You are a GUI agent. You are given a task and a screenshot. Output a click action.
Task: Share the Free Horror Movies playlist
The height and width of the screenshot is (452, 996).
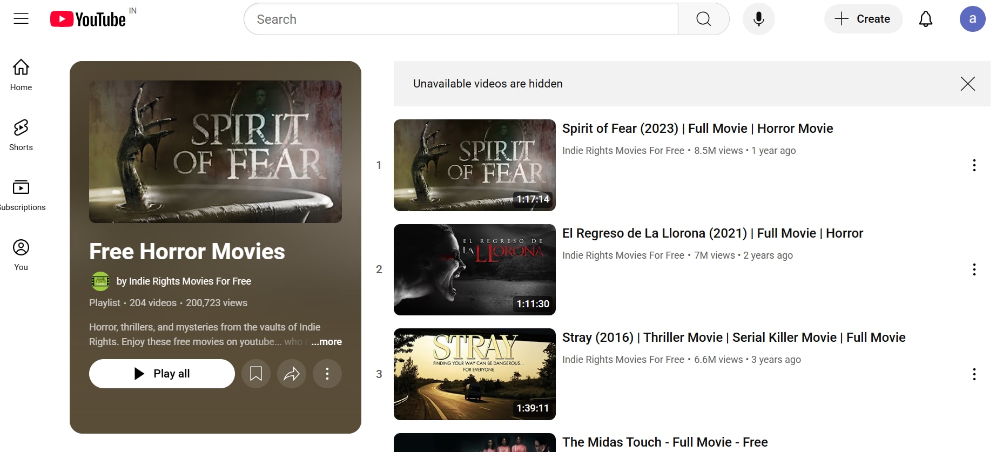(292, 374)
